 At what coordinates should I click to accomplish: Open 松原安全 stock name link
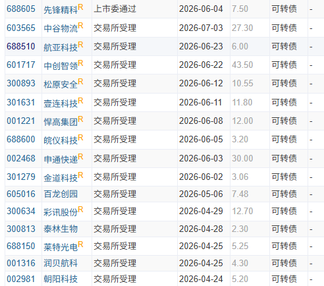[x=61, y=84]
